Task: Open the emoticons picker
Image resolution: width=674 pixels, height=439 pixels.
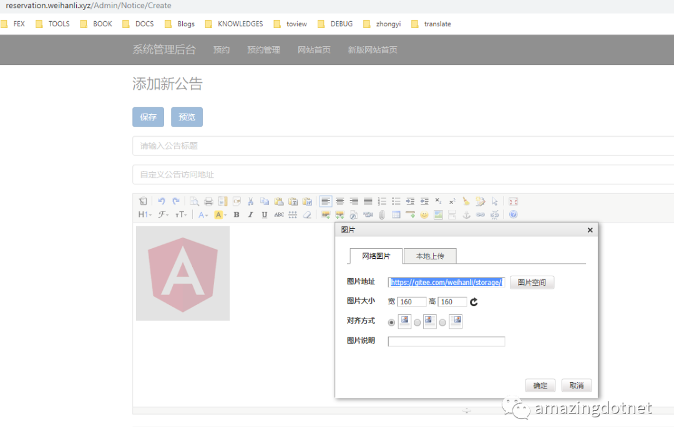Action: click(x=424, y=215)
